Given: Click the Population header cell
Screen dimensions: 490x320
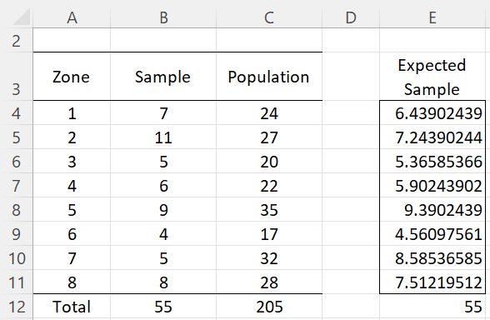Looking at the screenshot, I should [268, 77].
